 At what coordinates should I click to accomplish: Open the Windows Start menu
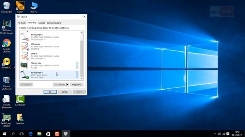click(4, 134)
